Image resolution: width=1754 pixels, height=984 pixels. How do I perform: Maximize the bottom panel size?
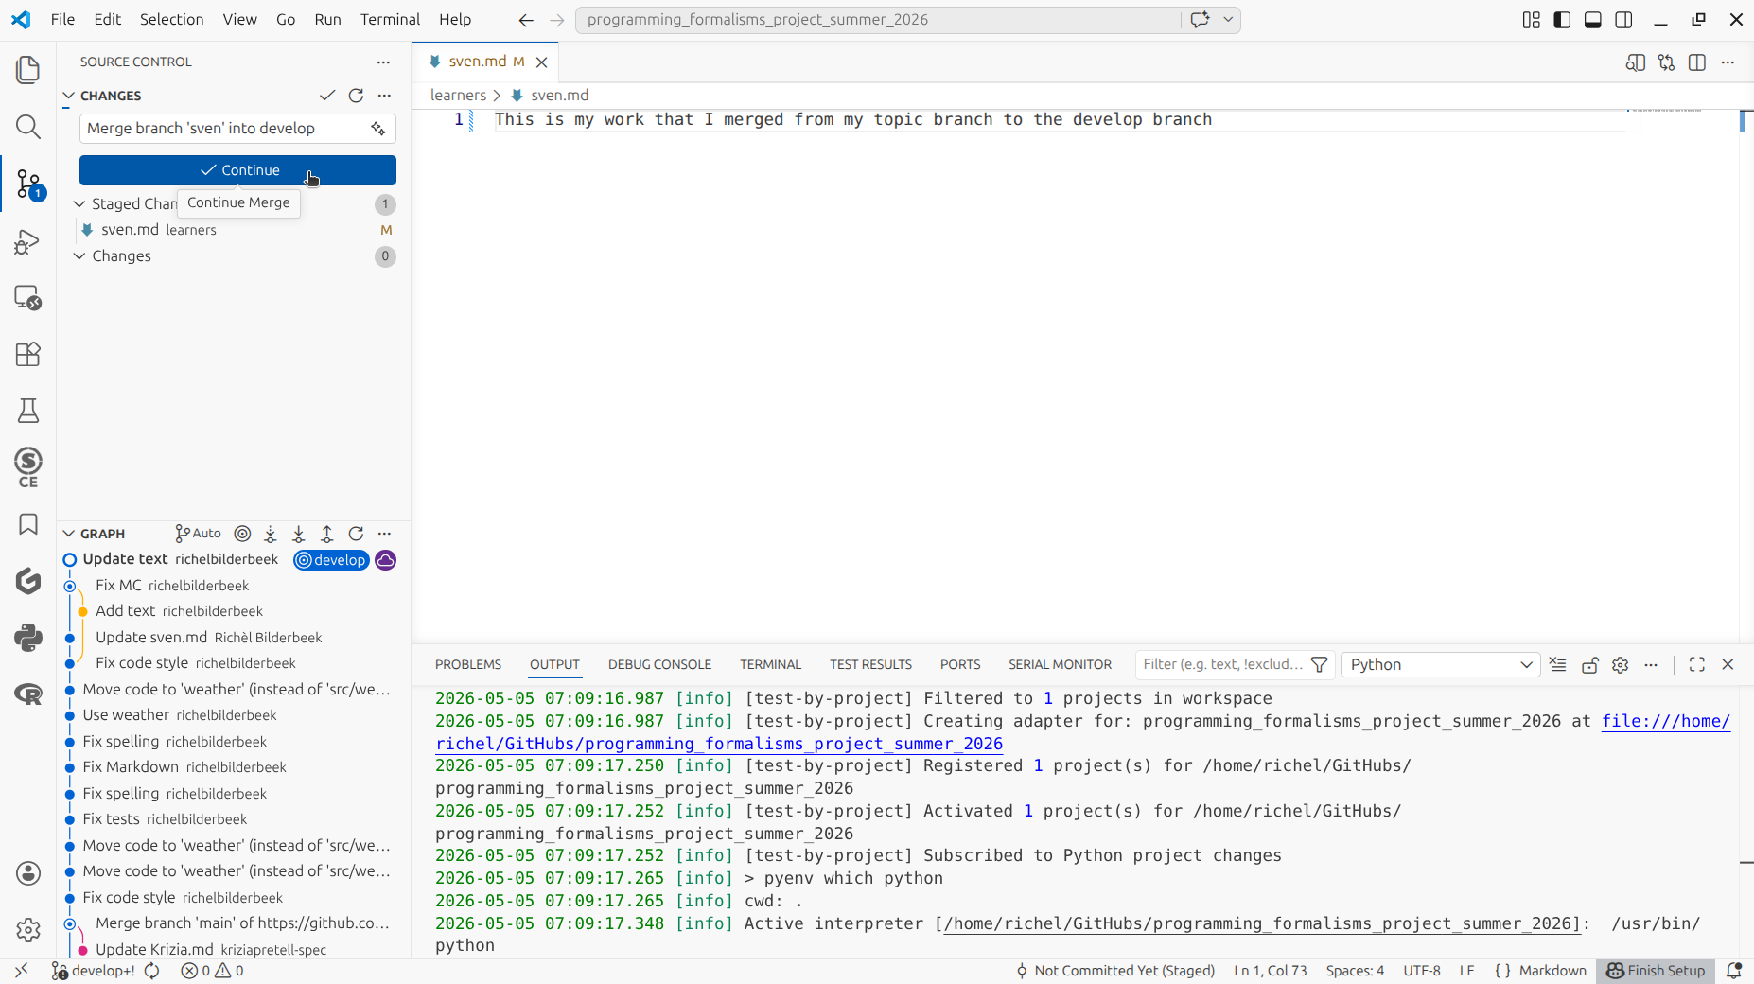1697,665
